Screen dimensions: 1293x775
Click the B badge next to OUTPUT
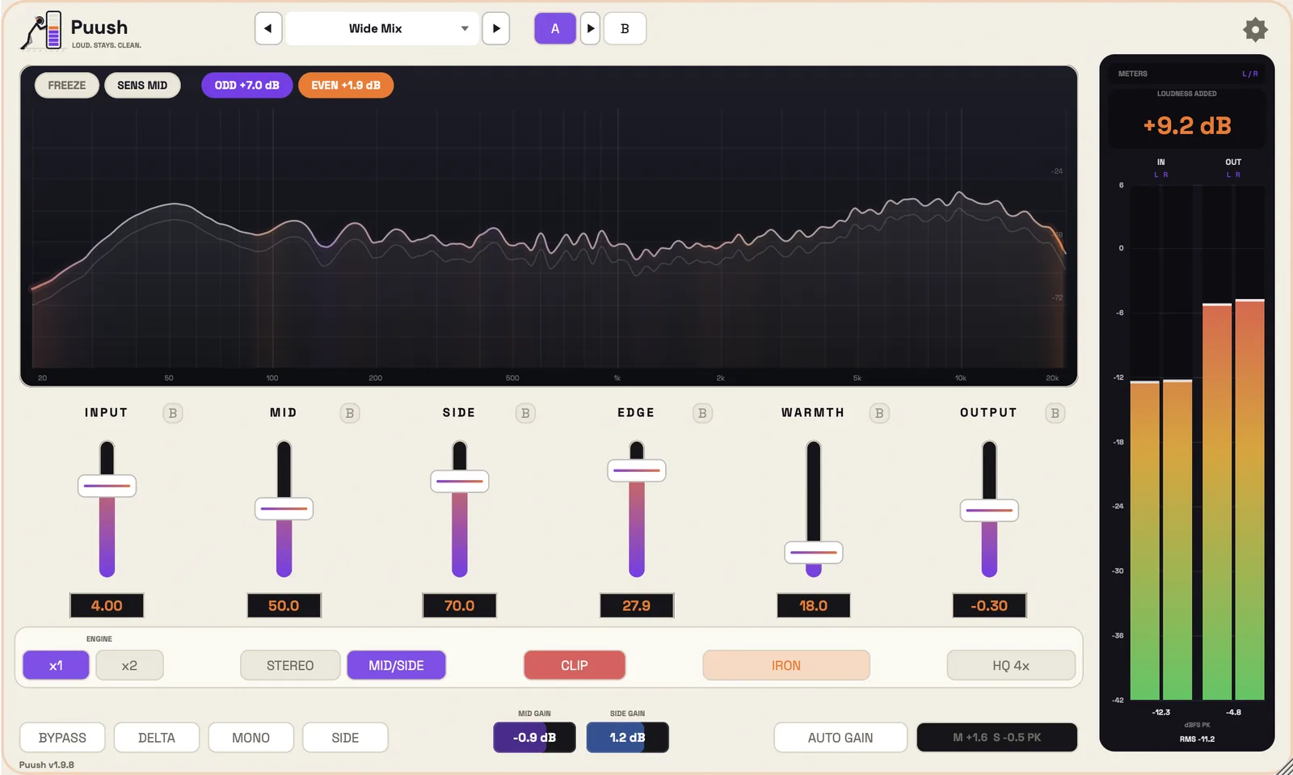(x=1055, y=413)
